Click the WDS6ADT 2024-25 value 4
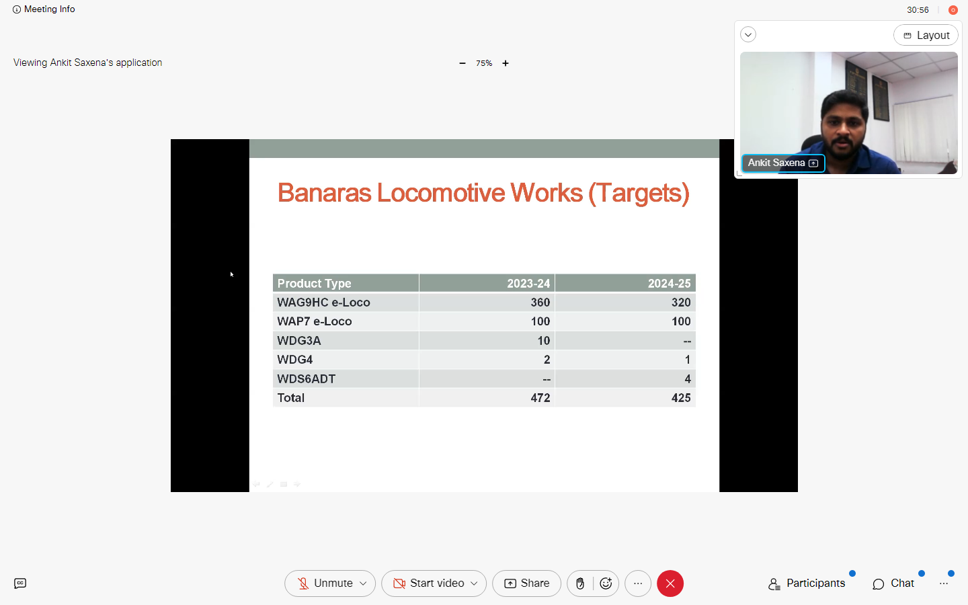 (x=688, y=379)
